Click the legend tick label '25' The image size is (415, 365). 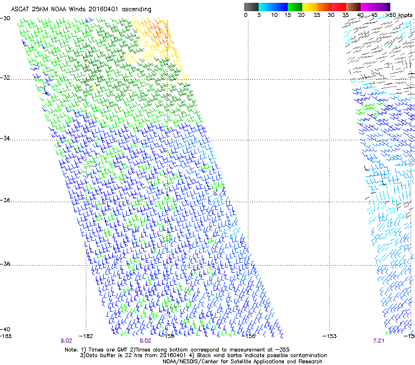317,15
